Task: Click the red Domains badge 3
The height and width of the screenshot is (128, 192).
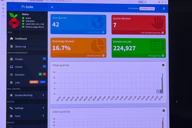Action: pos(44,74)
